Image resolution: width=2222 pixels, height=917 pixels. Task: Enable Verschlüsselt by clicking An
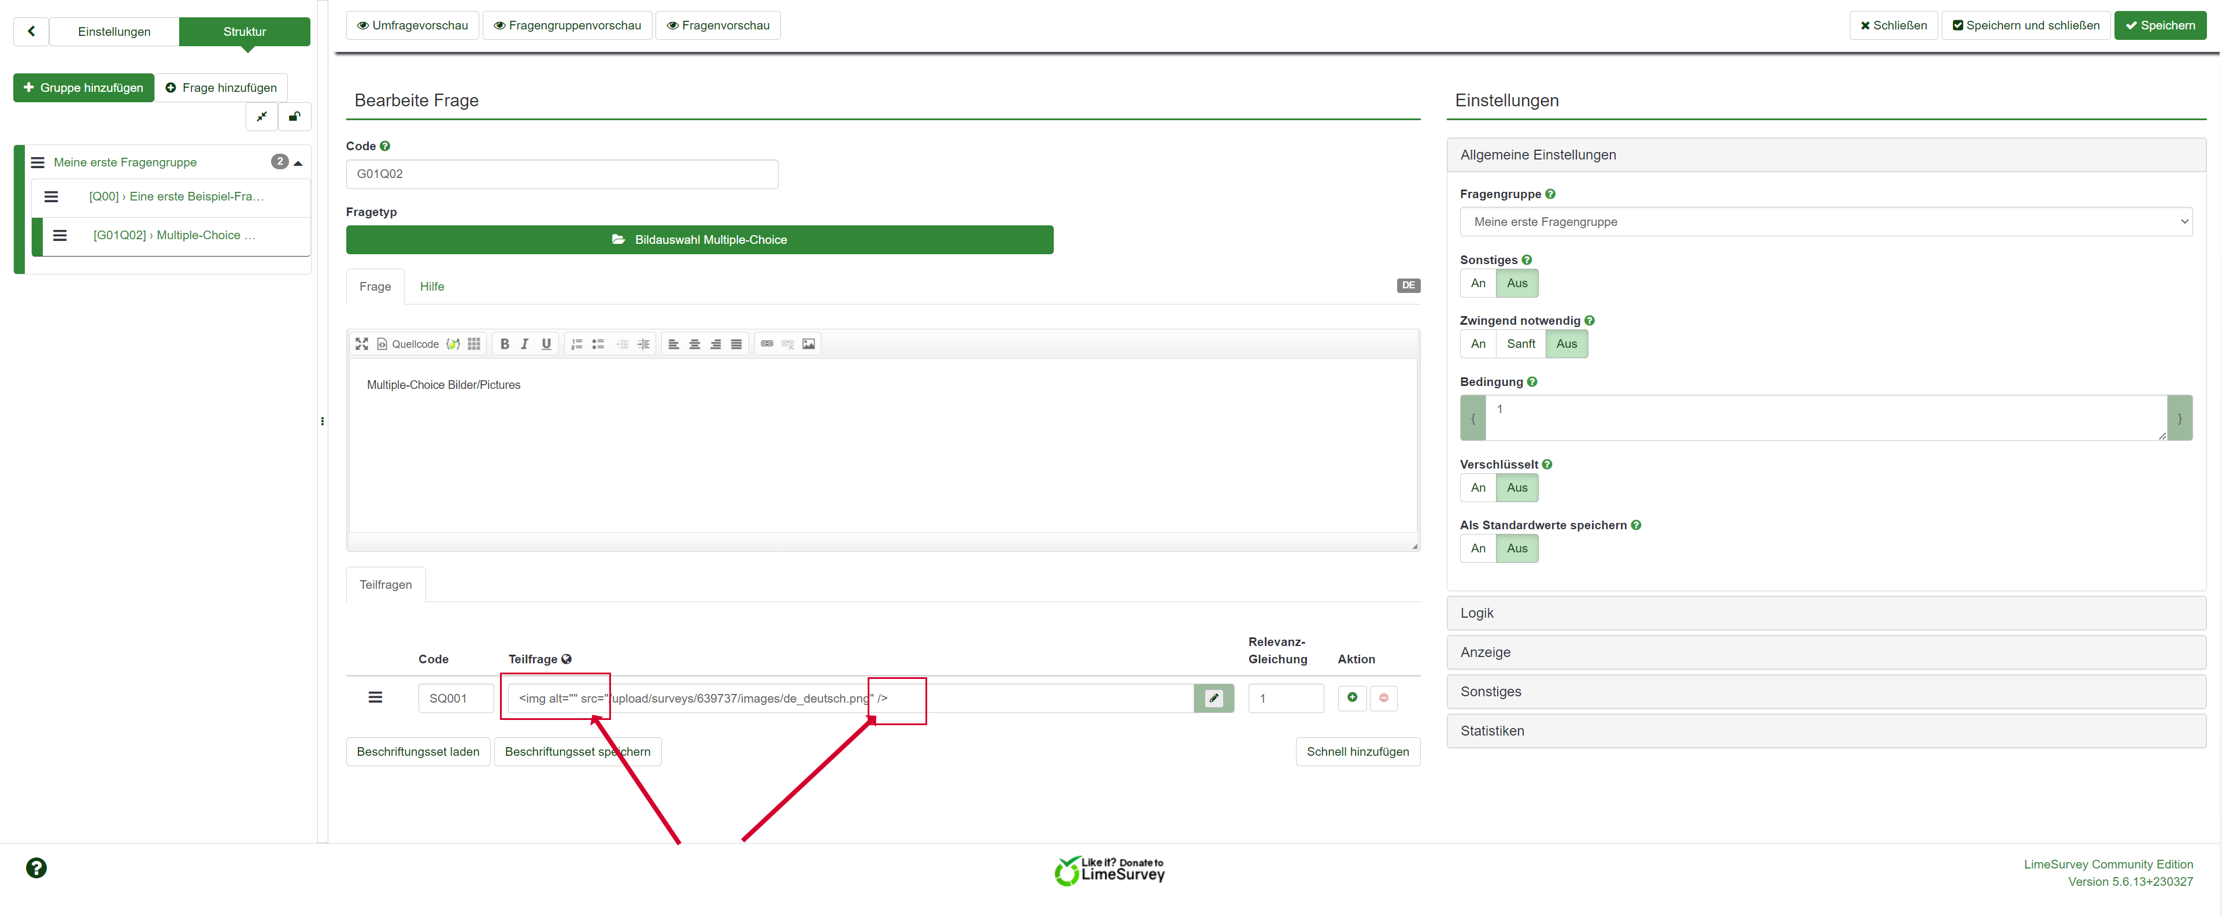(x=1477, y=488)
